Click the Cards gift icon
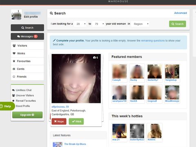Image resolution: width=196 pixels, height=147 pixels. 14,69
